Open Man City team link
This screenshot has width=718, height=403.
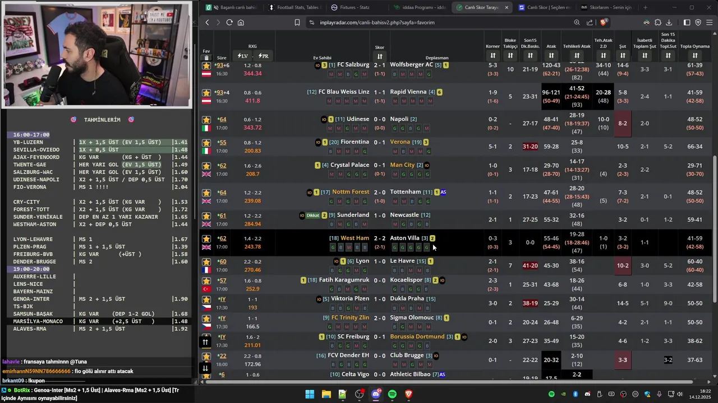tap(402, 165)
